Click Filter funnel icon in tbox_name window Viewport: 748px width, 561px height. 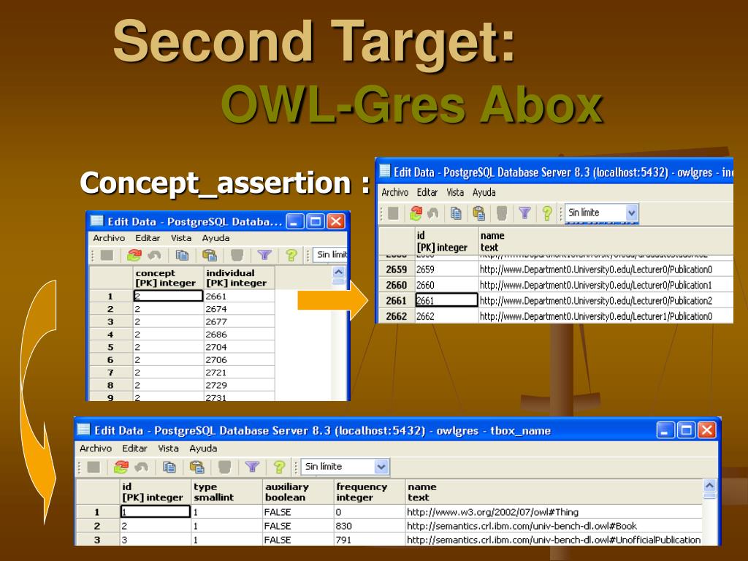(x=252, y=467)
